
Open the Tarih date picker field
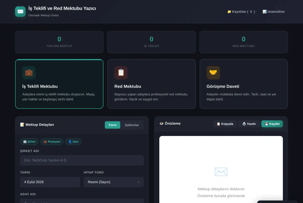coord(50,182)
